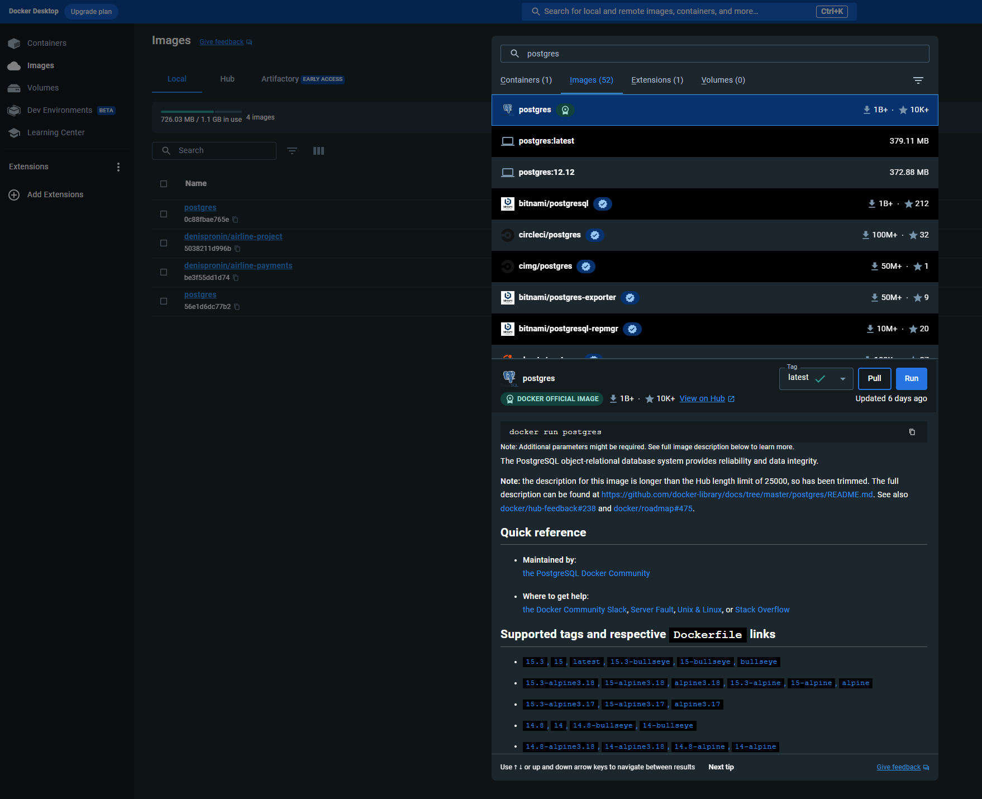Open the Stack Overflow help link
This screenshot has height=799, width=982.
[762, 610]
